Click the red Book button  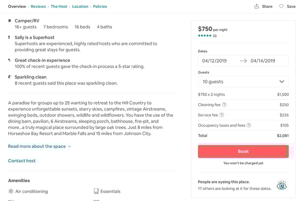tap(243, 151)
